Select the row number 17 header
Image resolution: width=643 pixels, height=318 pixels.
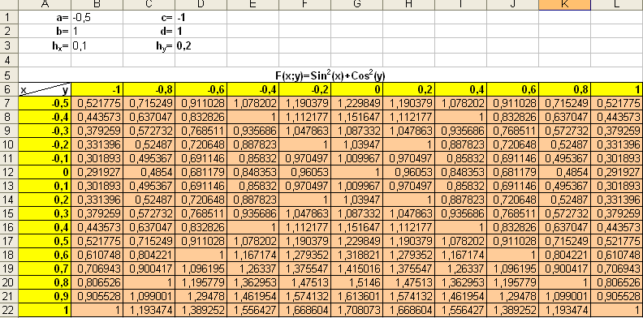9,241
